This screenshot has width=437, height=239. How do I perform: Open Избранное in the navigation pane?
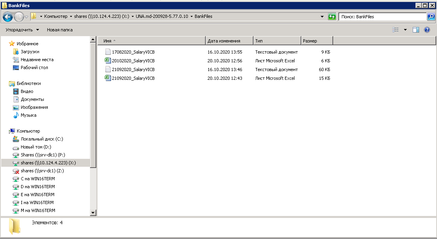click(x=27, y=44)
